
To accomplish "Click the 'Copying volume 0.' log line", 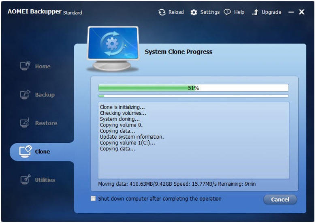I will coord(121,125).
